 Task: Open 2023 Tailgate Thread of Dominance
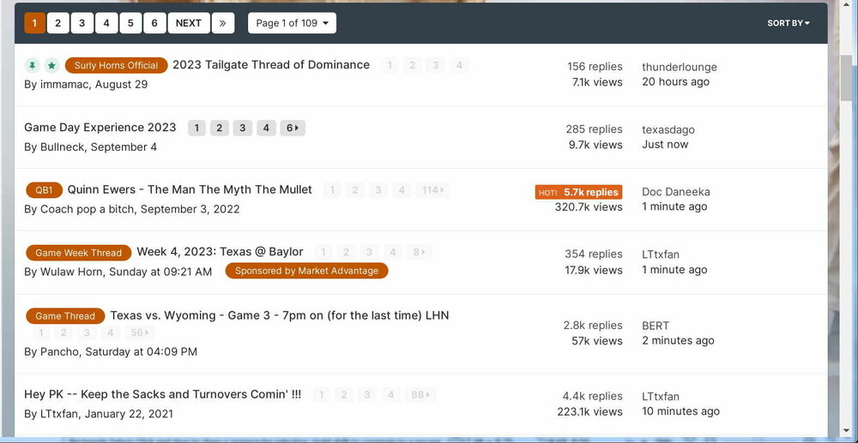point(271,65)
